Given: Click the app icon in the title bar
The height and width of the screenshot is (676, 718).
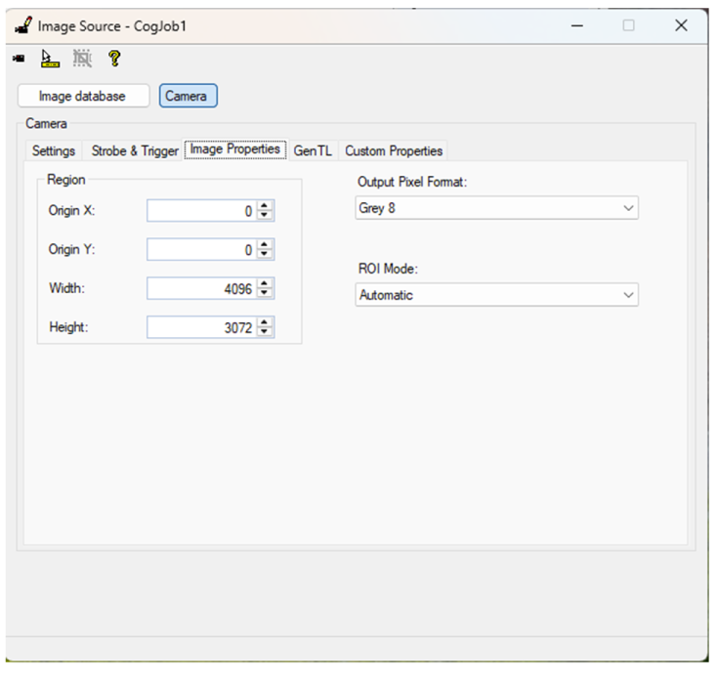Looking at the screenshot, I should coord(21,25).
